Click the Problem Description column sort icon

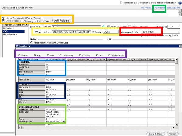tap(26, 25)
